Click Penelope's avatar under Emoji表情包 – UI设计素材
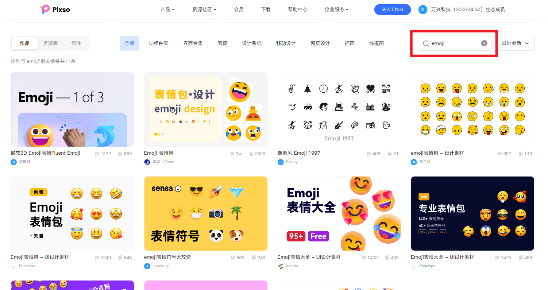548x290 pixels. tap(13, 266)
